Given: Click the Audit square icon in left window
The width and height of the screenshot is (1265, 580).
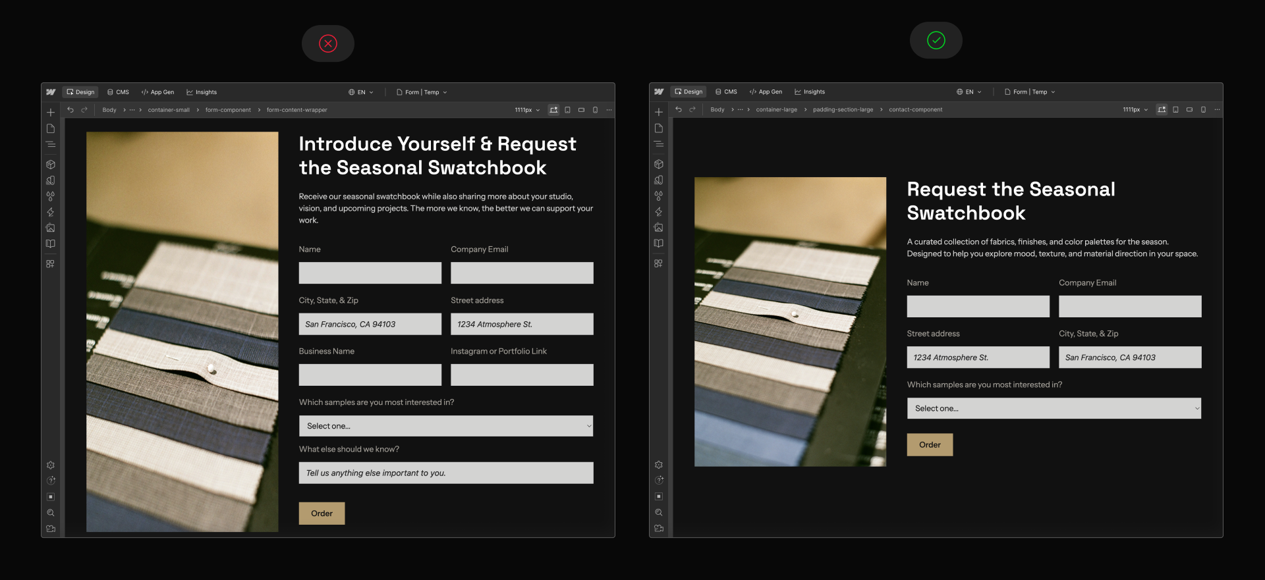Looking at the screenshot, I should (x=51, y=497).
